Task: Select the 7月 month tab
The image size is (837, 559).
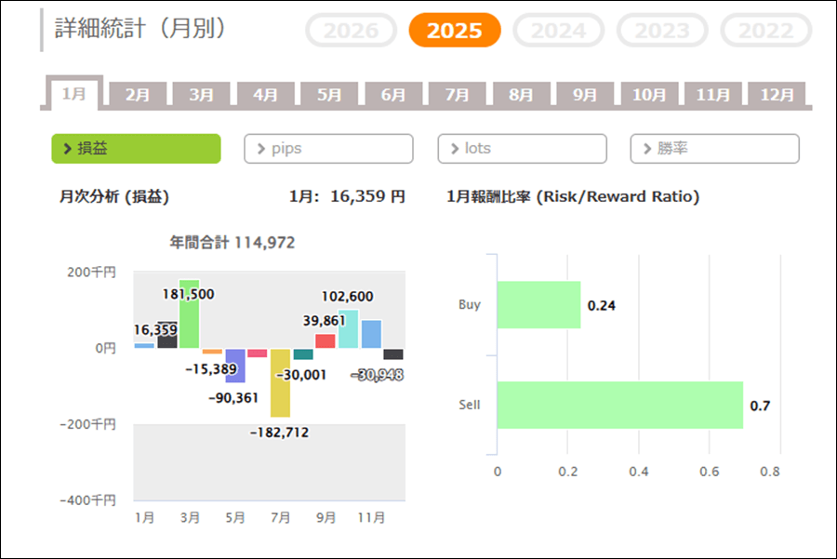Action: (457, 95)
